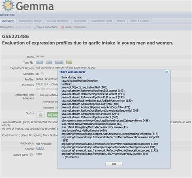This screenshot has width=192, height=178.
Task: Open the History tab
Action: click(121, 21)
